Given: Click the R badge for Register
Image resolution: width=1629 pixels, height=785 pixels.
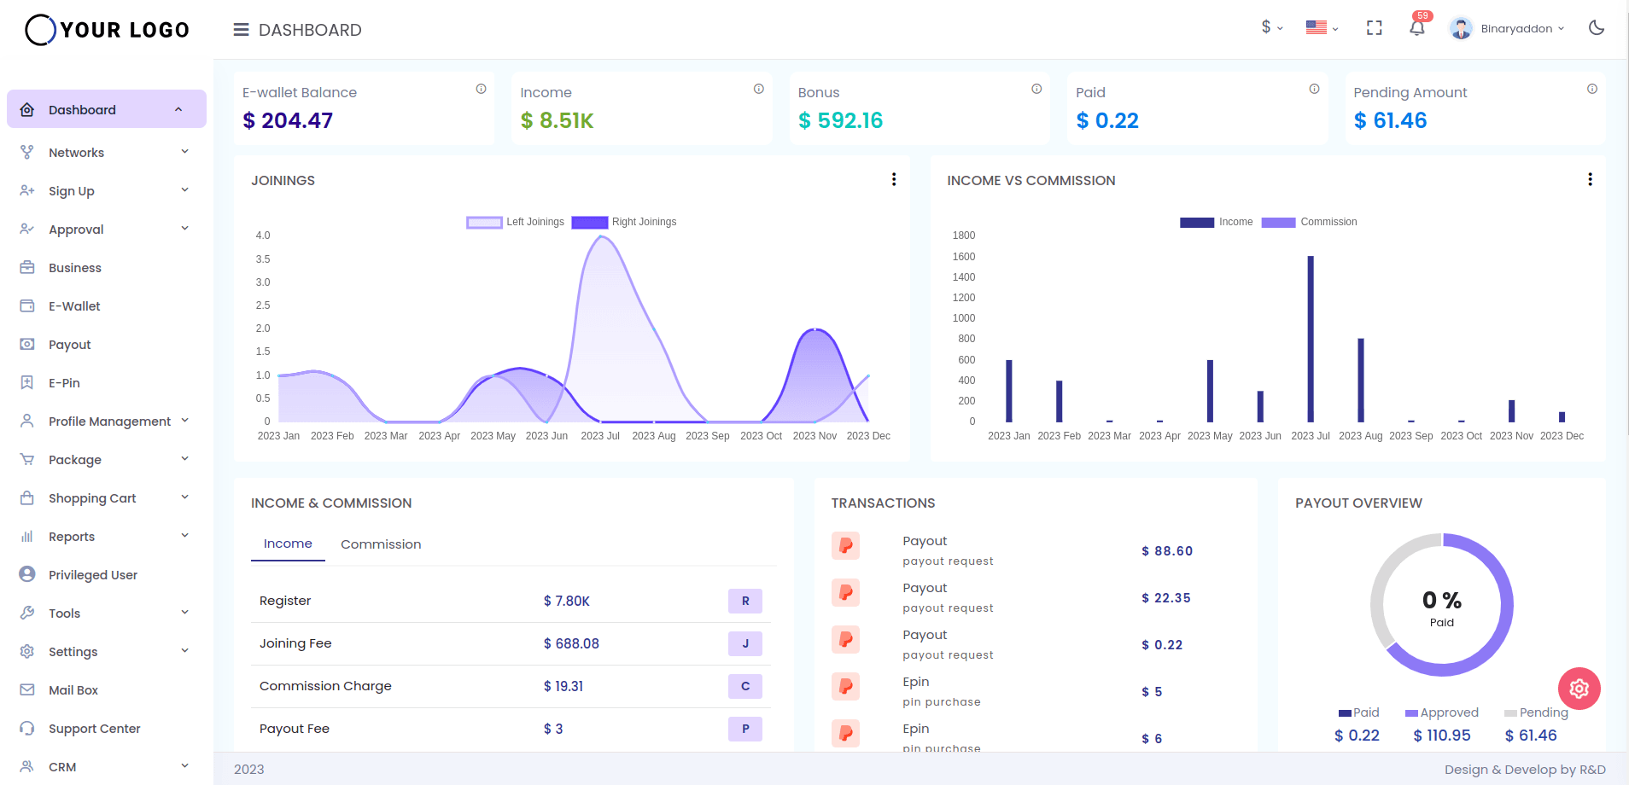Looking at the screenshot, I should (745, 601).
